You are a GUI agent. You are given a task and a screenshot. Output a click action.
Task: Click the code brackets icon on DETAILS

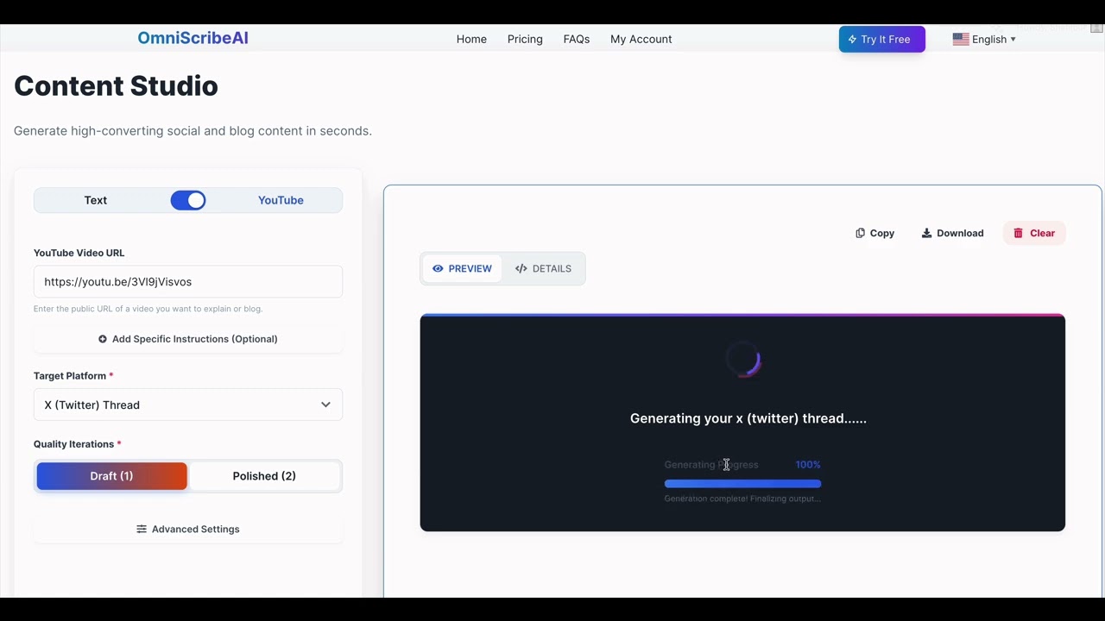(x=521, y=268)
